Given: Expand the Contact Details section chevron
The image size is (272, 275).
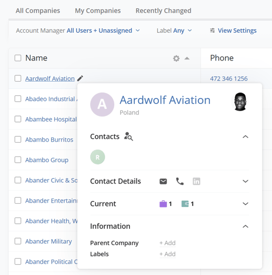Looking at the screenshot, I should coord(245,181).
